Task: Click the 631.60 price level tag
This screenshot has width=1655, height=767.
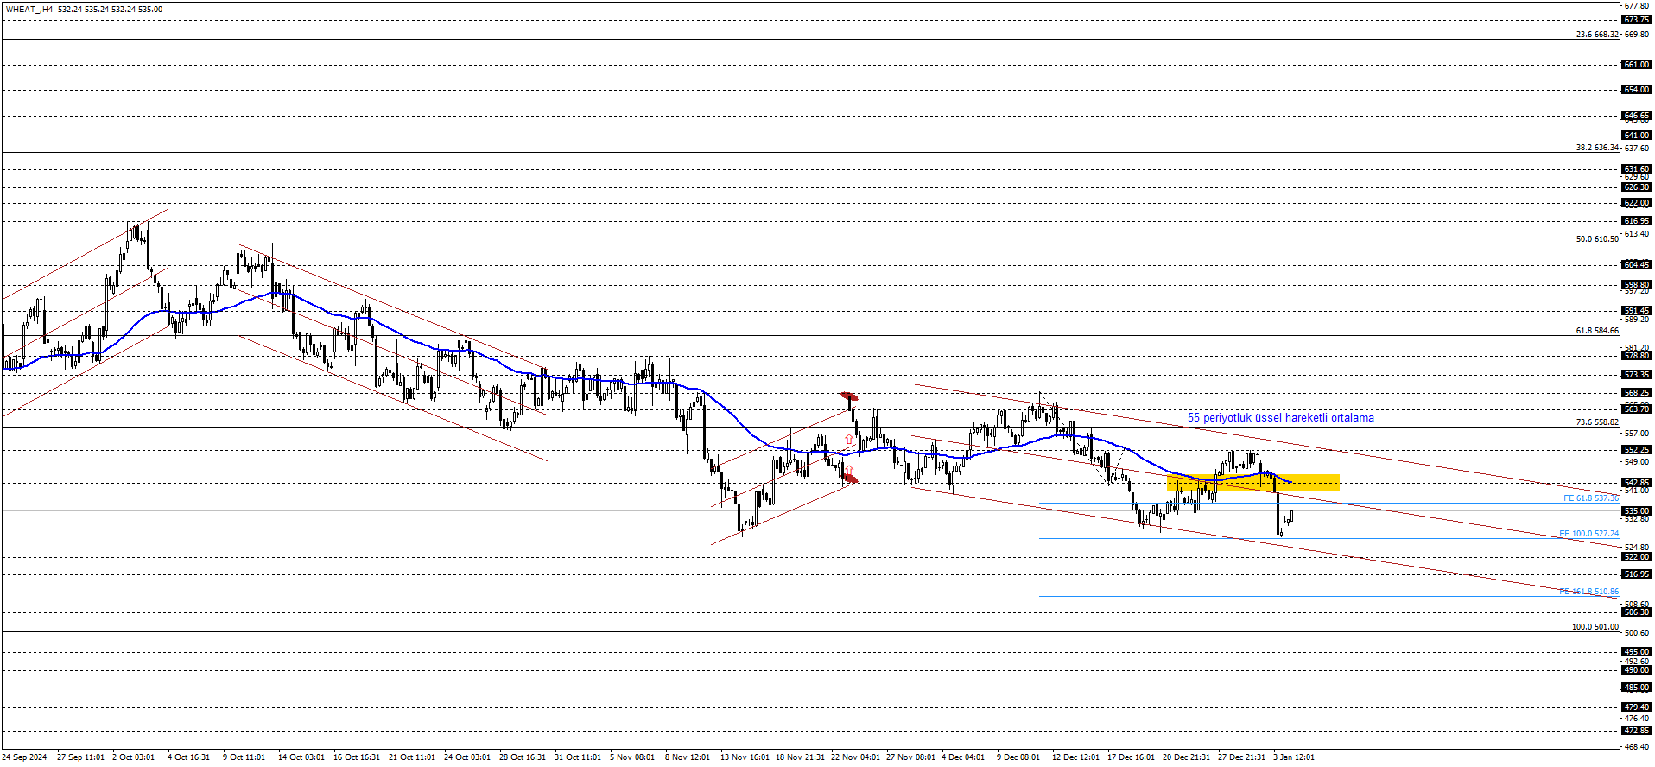Action: click(x=1637, y=169)
